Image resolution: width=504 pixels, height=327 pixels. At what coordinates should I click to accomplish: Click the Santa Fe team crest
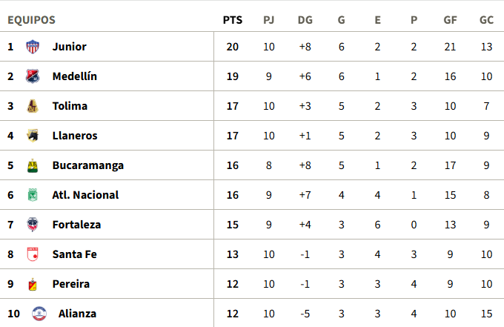33,254
